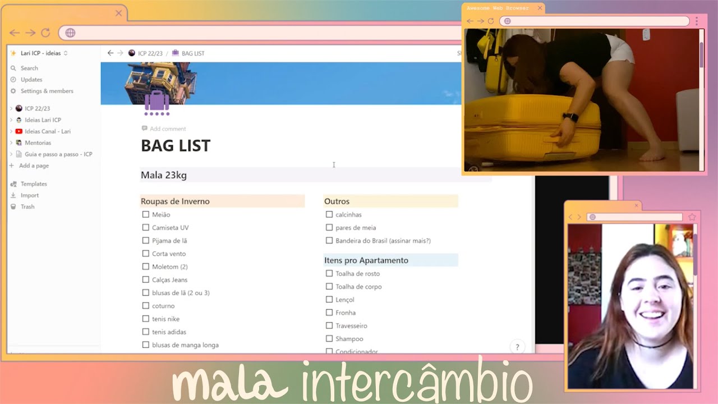Click the star bookmark icon in small webcam window
Viewport: 718px width, 404px height.
[692, 217]
